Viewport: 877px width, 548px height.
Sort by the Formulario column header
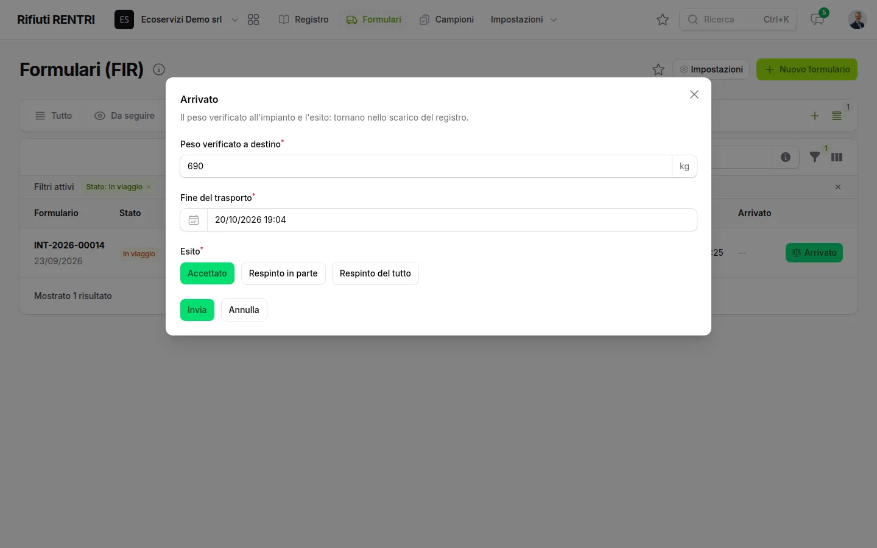[x=56, y=213]
